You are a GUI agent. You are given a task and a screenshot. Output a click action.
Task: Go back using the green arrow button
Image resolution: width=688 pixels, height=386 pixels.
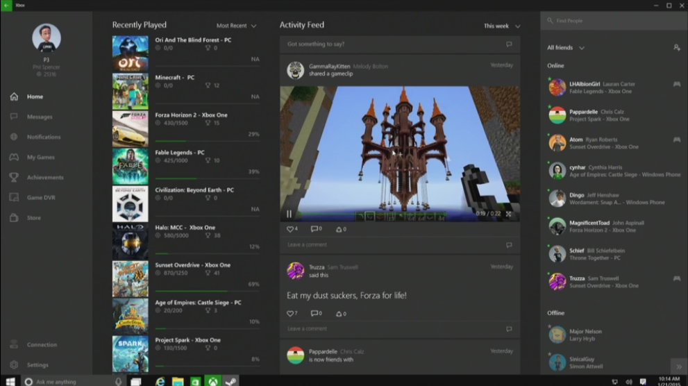6,6
